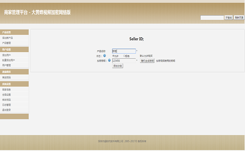Click the 随机生成密钥 button
The width and height of the screenshot is (245, 151).
(x=147, y=61)
